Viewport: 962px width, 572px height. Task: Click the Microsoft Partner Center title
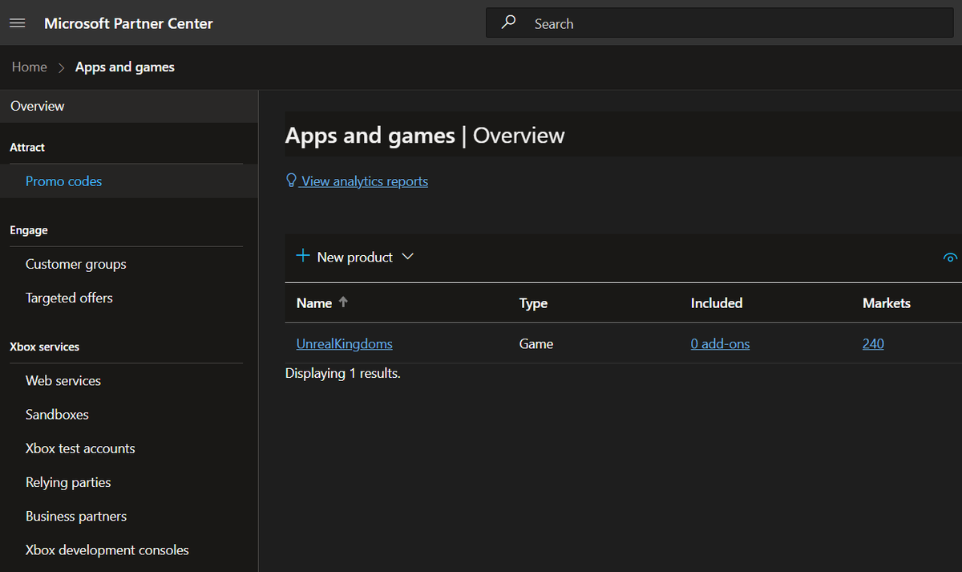point(128,23)
